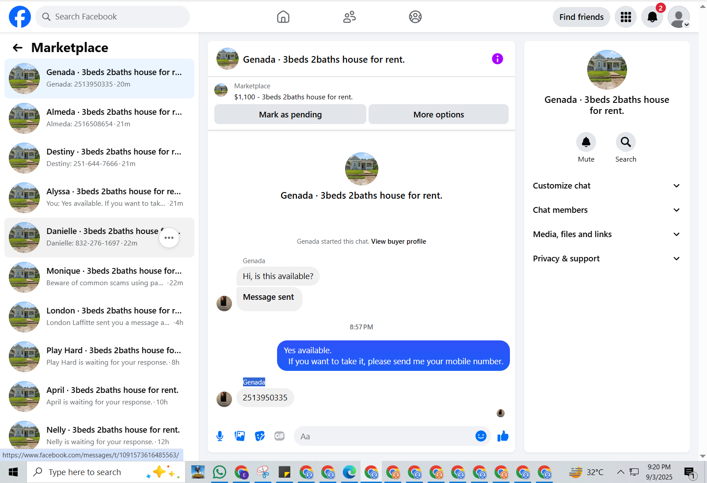Expand Chat members section
This screenshot has width=707, height=483.
tap(607, 210)
